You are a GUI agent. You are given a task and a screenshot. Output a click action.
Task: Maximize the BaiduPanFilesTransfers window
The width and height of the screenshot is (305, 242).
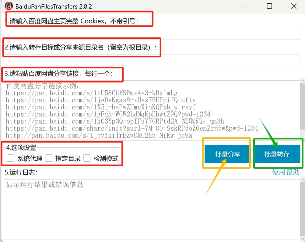[x=269, y=6]
